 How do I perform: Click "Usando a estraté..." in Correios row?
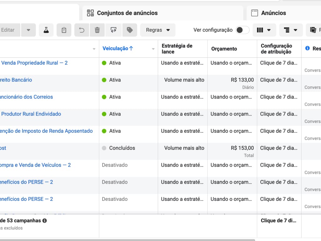click(182, 97)
